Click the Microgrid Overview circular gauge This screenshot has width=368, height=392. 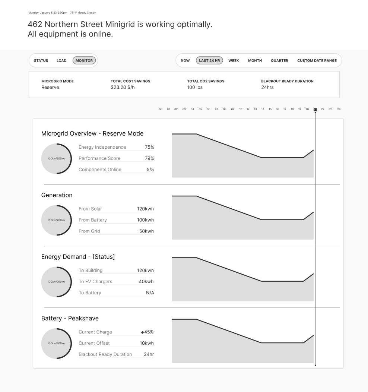pos(56,158)
